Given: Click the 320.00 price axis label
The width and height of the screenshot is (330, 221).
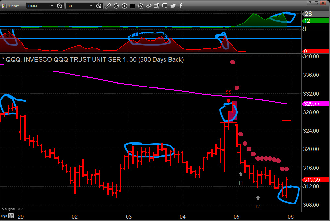Looking at the screenshot, I should 311,149.
